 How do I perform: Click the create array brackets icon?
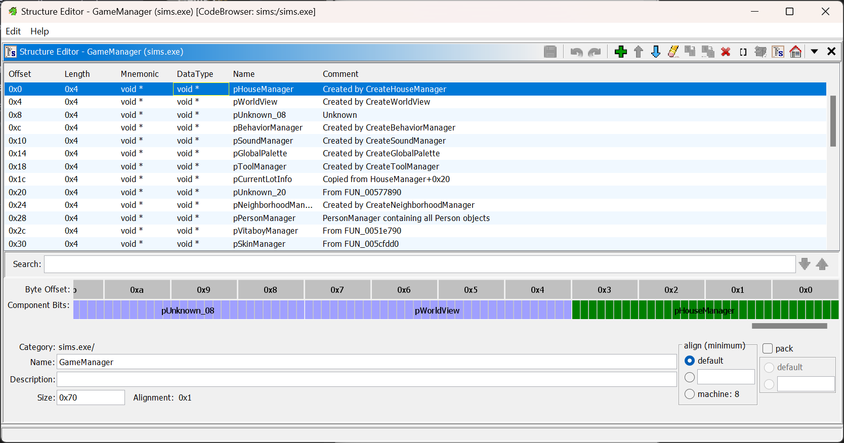743,52
